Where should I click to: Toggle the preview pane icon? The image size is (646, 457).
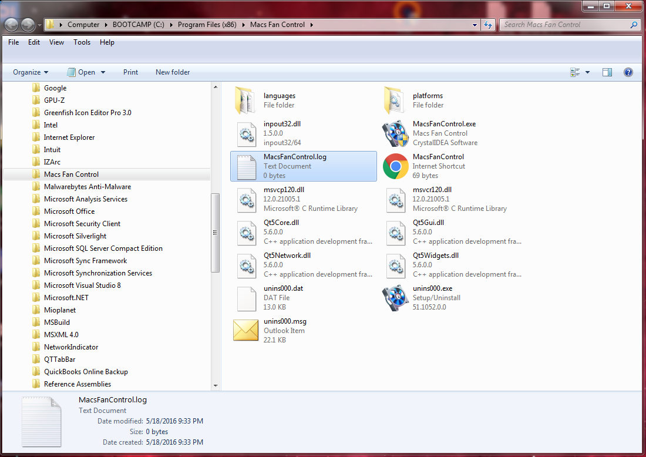[x=607, y=72]
